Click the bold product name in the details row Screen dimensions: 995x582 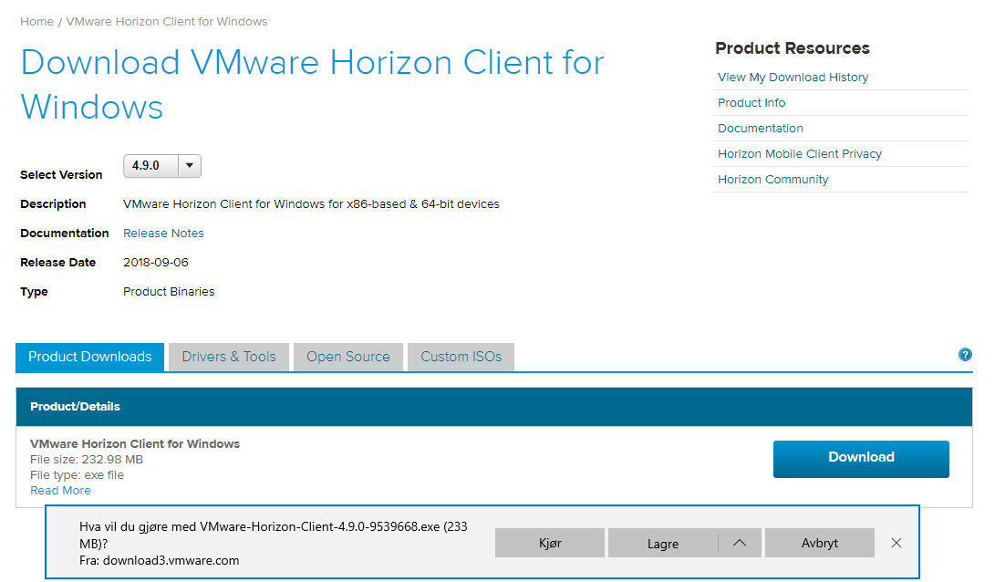(135, 443)
